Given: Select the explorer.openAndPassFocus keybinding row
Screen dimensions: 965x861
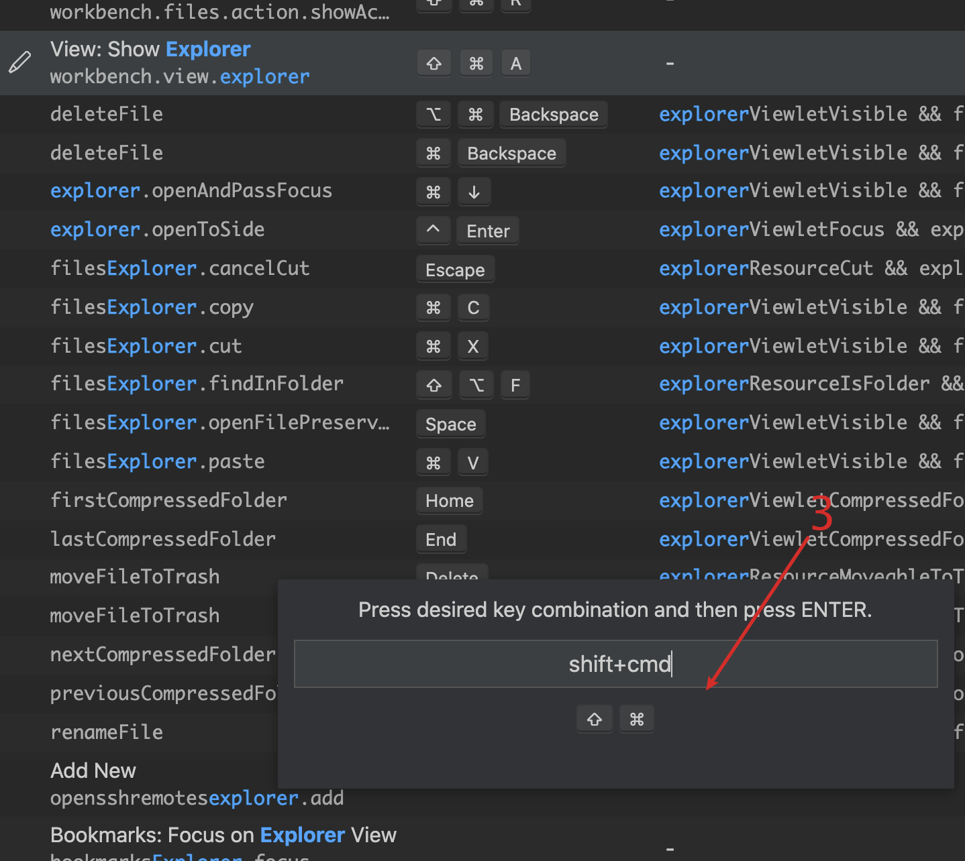Looking at the screenshot, I should (191, 191).
